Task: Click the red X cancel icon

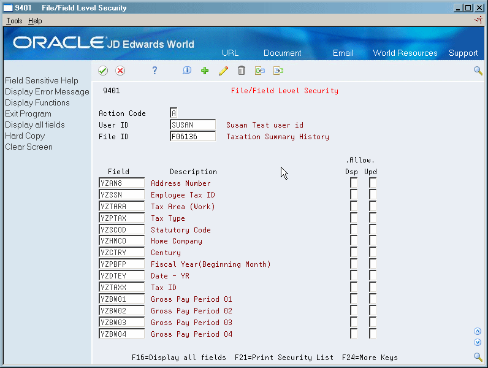Action: (120, 71)
